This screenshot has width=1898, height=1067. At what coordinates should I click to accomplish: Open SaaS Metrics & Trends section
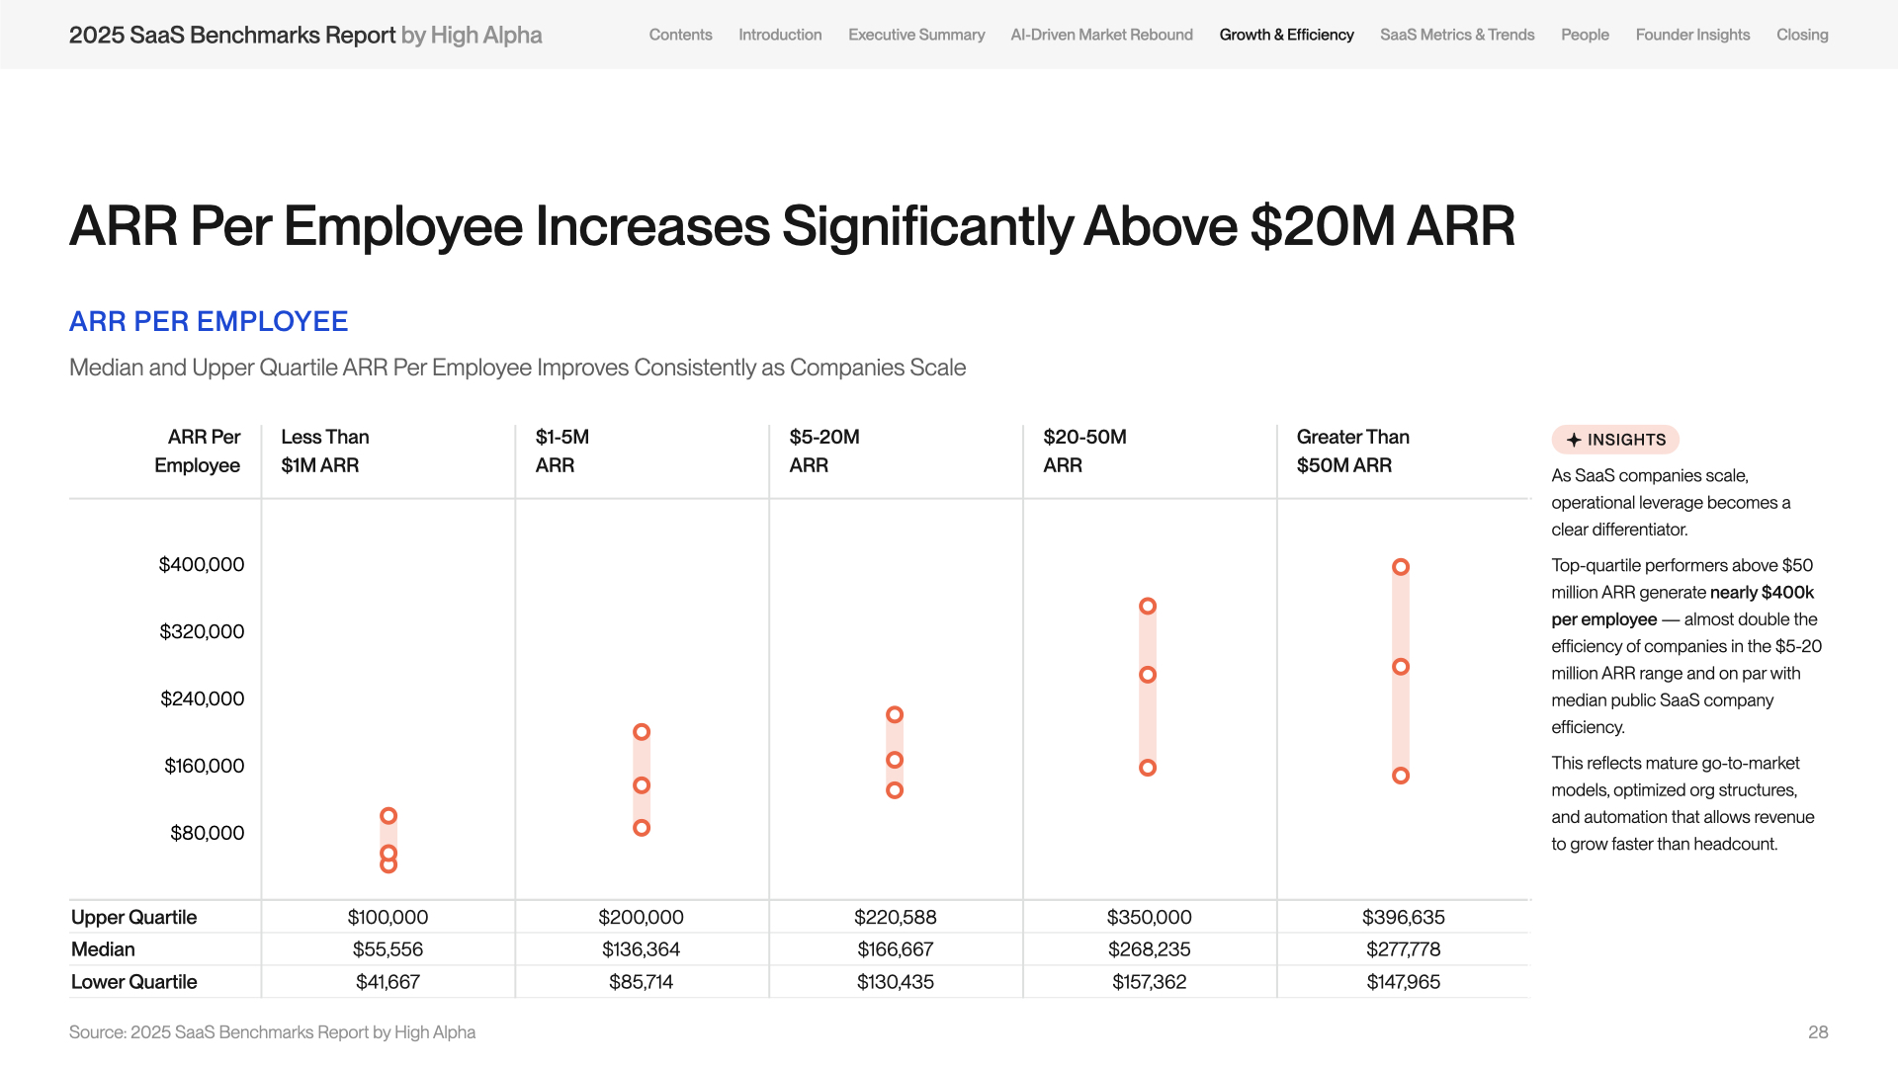[1457, 35]
